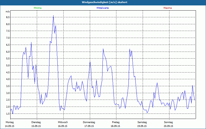The width and height of the screenshot is (206, 129).
Task: Click the blue Mittelwerte legend label
Action: pos(102,8)
